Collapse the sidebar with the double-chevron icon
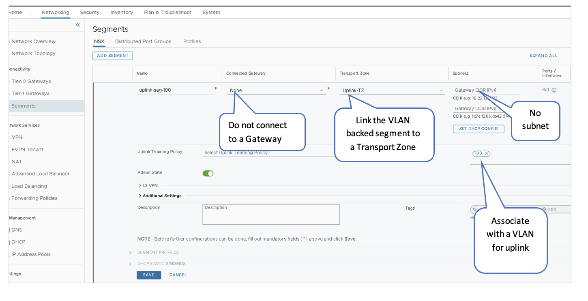This screenshot has height=301, width=588. [x=78, y=25]
